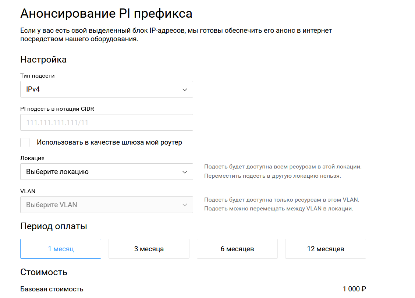Click the "Тип подсети" field label
This screenshot has width=415, height=298.
pyautogui.click(x=37, y=76)
